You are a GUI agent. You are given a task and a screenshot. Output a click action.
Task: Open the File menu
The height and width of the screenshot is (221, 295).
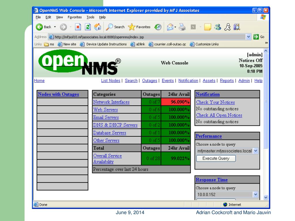pyautogui.click(x=38, y=17)
